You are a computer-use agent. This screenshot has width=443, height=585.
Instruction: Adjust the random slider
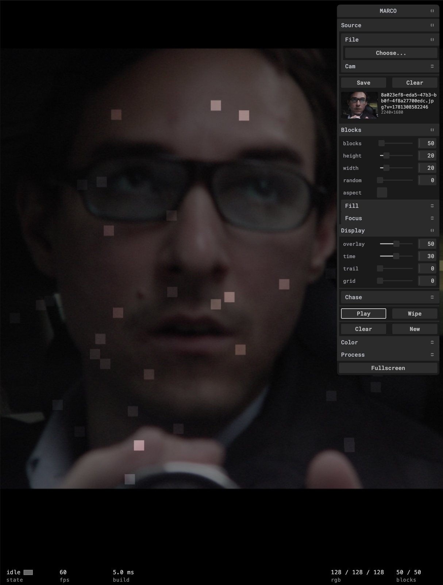[x=396, y=180]
